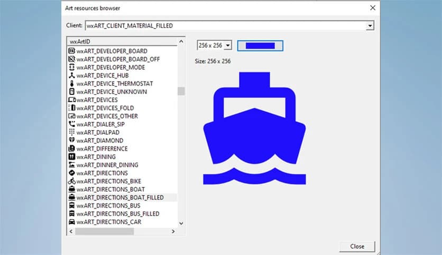Click the Close button
The image size is (442, 255).
pyautogui.click(x=357, y=246)
